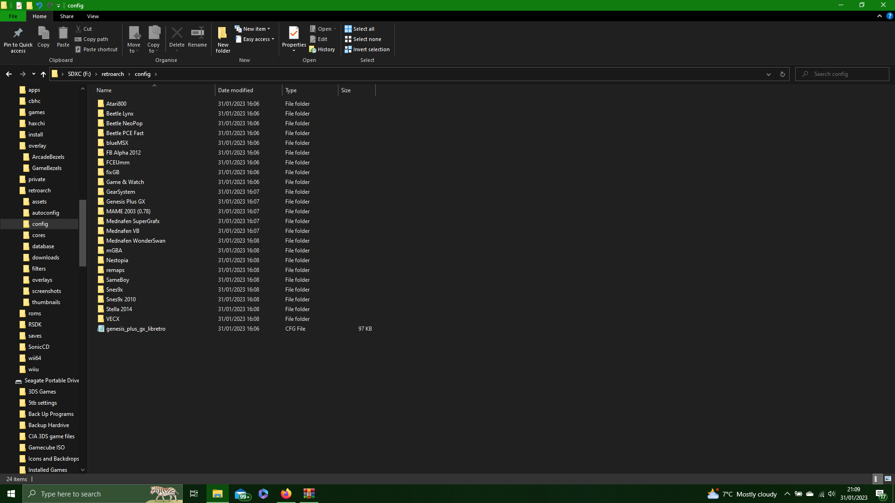Rename the selected item

coord(197,37)
